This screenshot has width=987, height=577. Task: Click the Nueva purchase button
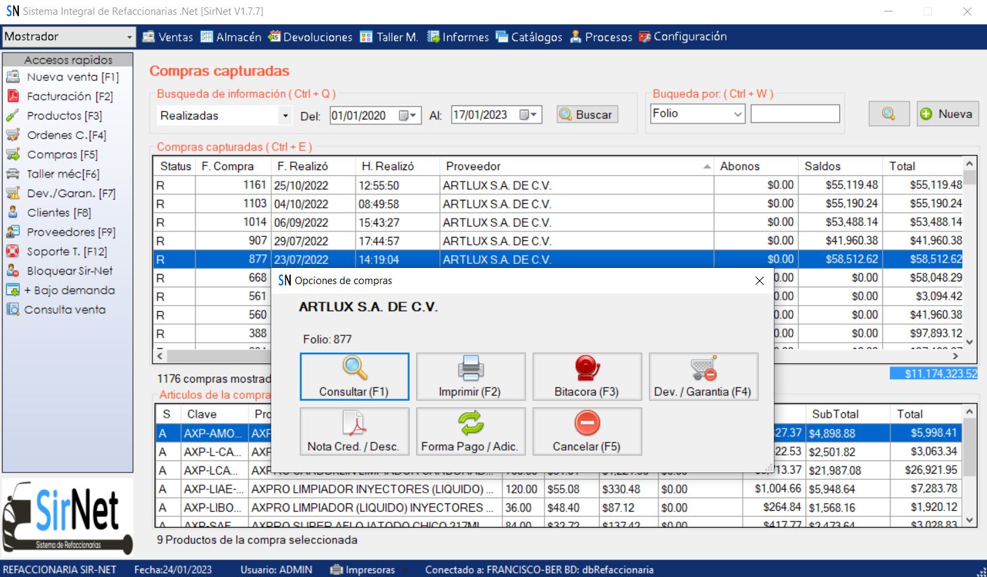(947, 114)
